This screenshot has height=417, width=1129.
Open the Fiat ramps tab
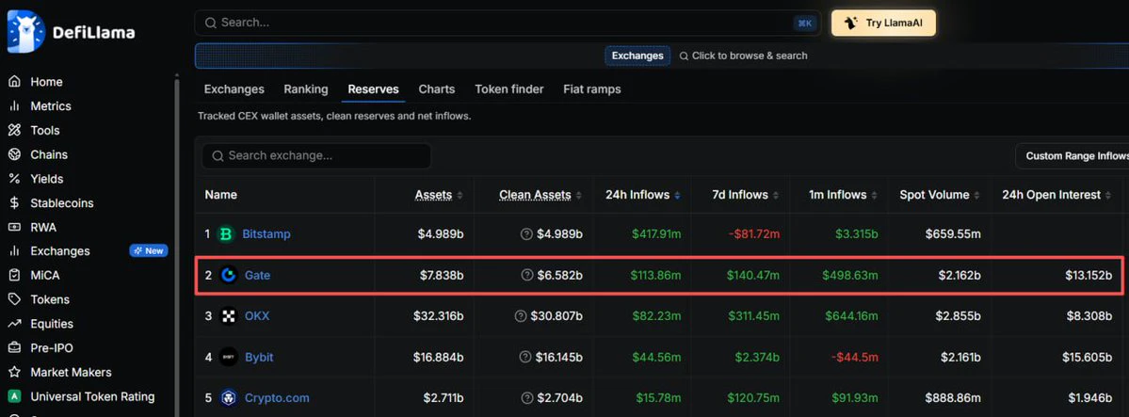592,89
